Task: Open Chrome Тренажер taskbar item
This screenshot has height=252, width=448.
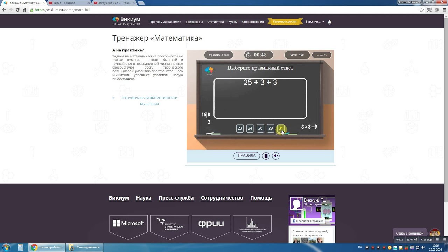Action: [x=47, y=247]
